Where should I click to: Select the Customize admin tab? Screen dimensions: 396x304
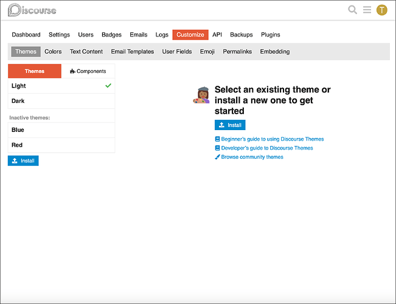point(190,35)
